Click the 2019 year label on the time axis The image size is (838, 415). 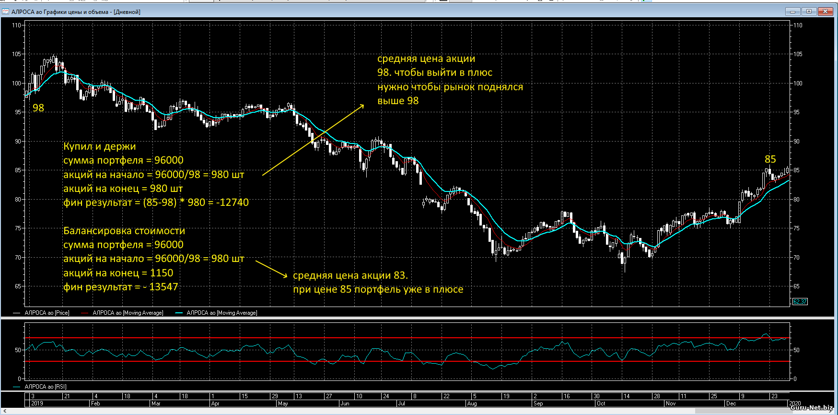pyautogui.click(x=37, y=403)
